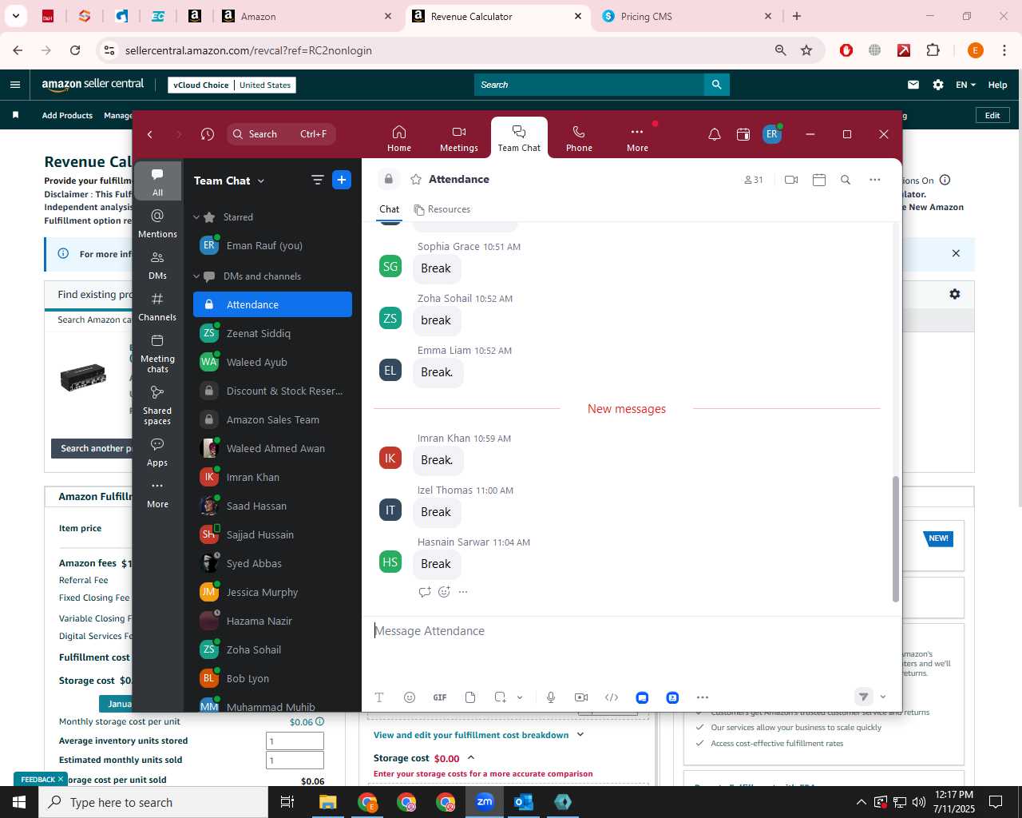The height and width of the screenshot is (818, 1022).
Task: Collapse the DMs and channels section
Action: pos(196,276)
